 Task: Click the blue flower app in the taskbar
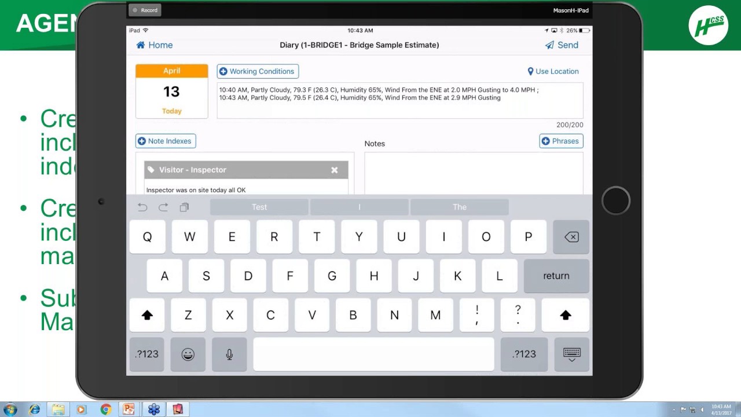coord(153,409)
